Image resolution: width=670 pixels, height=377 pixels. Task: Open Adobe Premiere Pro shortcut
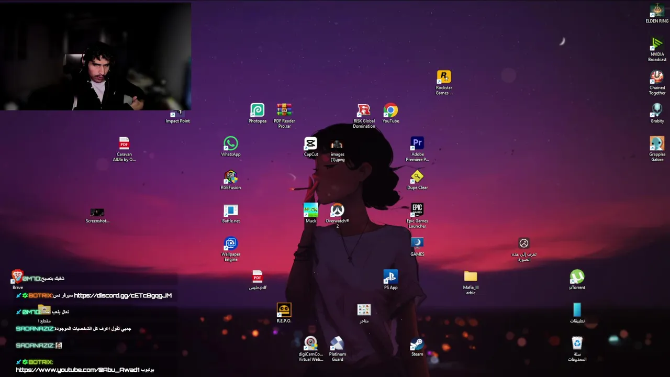click(x=417, y=149)
